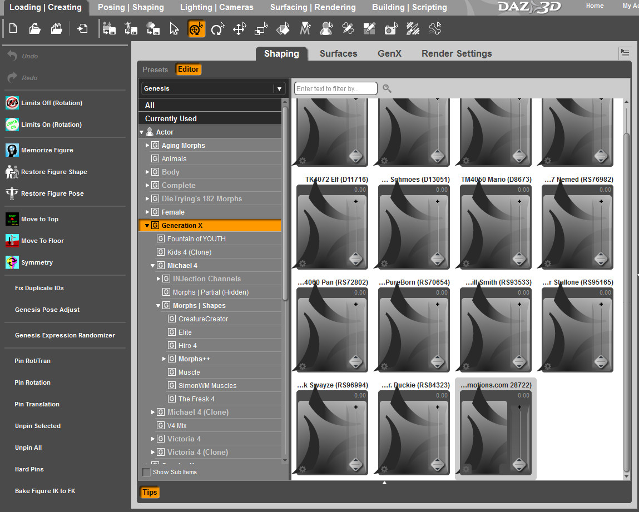Viewport: 639px width, 512px height.
Task: Switch to the Surfaces tab
Action: coord(338,53)
